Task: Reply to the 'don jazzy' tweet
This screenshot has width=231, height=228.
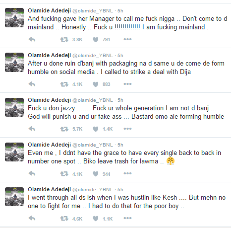Action: coord(32,129)
